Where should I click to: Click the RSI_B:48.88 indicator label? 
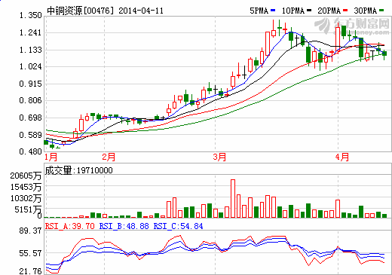pyautogui.click(x=124, y=226)
